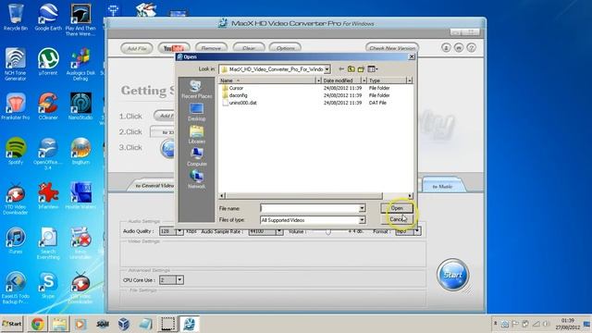Screen dimensions: 592x333
Task: Select Network in the places bar
Action: coord(197,179)
